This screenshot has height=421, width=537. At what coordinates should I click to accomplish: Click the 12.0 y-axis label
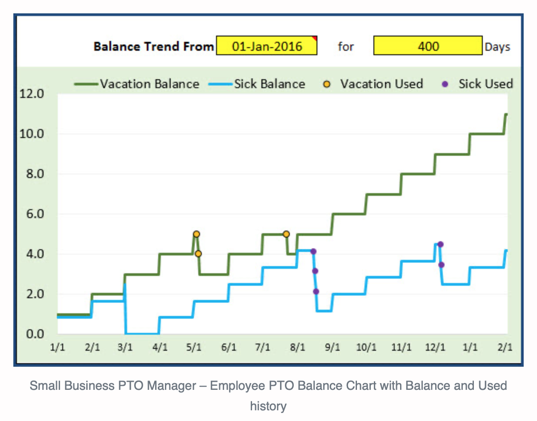(x=32, y=94)
